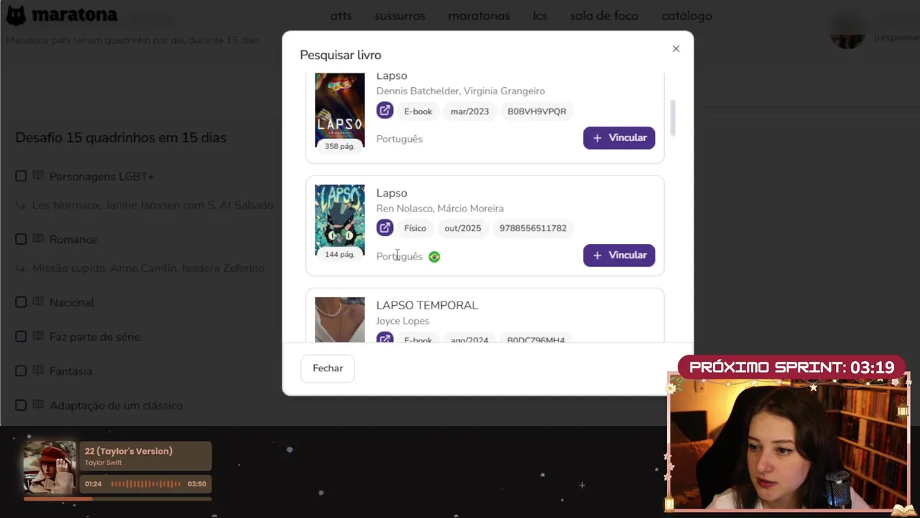The image size is (920, 518).
Task: Check the Nacional checkbox
Action: pyautogui.click(x=21, y=302)
